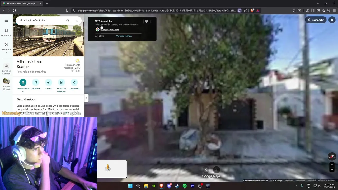Open Premiere Pro from the taskbar
The image size is (338, 190).
[x=192, y=186]
